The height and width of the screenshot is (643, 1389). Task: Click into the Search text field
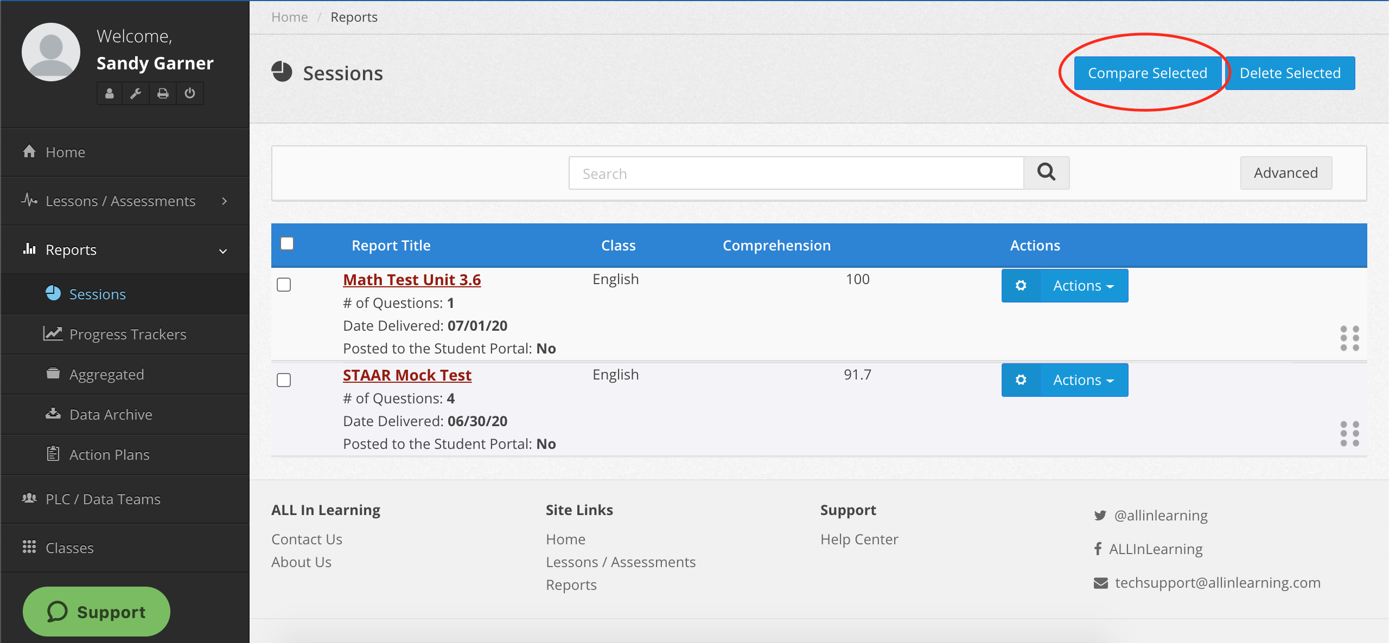[795, 173]
